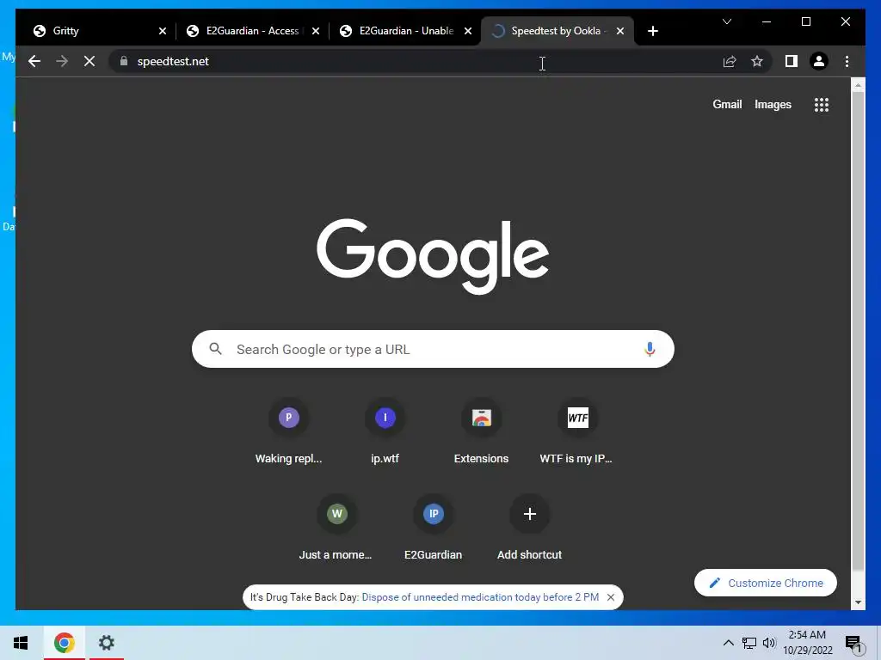This screenshot has width=881, height=660.
Task: Click the forward navigation arrow
Action: (62, 61)
